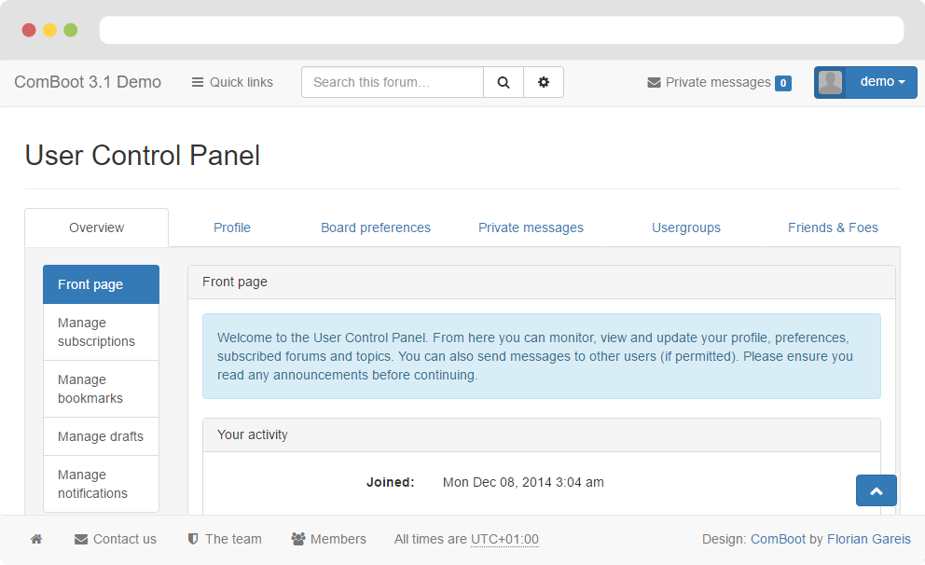Click the demo user avatar image
The height and width of the screenshot is (565, 925).
[830, 82]
